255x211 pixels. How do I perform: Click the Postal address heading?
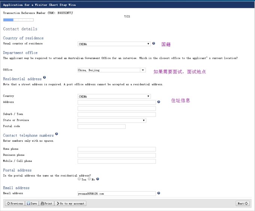click(17, 170)
